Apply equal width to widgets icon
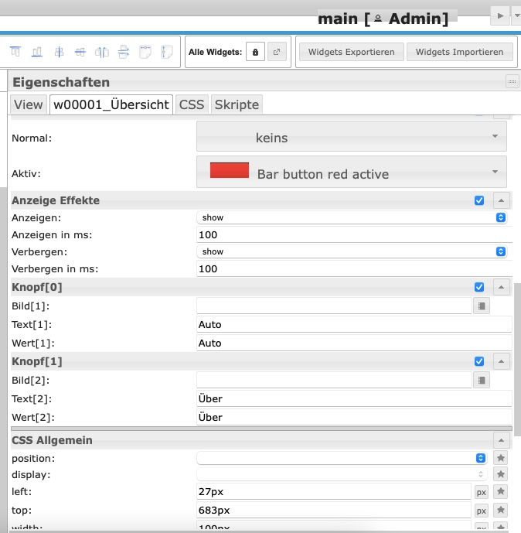Screen dimensions: 521x533 tap(145, 52)
